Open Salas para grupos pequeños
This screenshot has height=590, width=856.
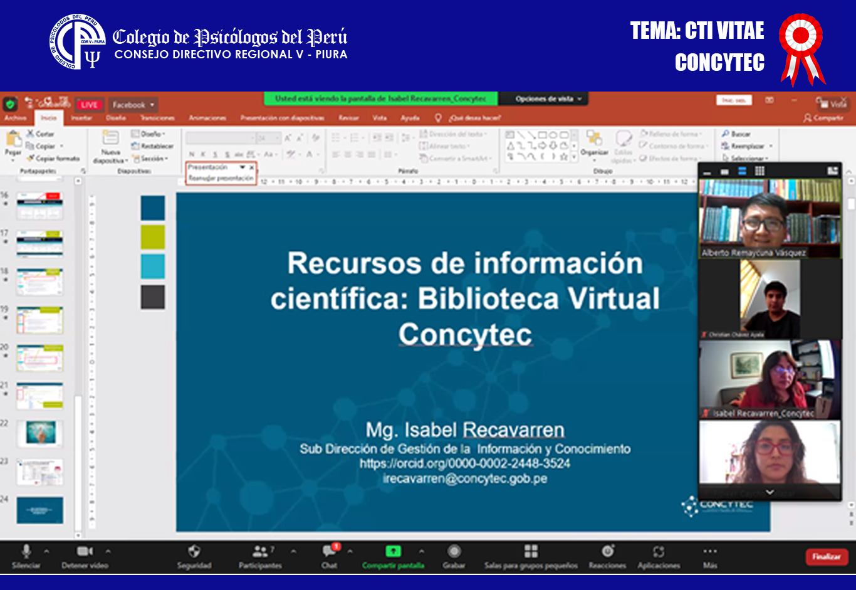[531, 556]
